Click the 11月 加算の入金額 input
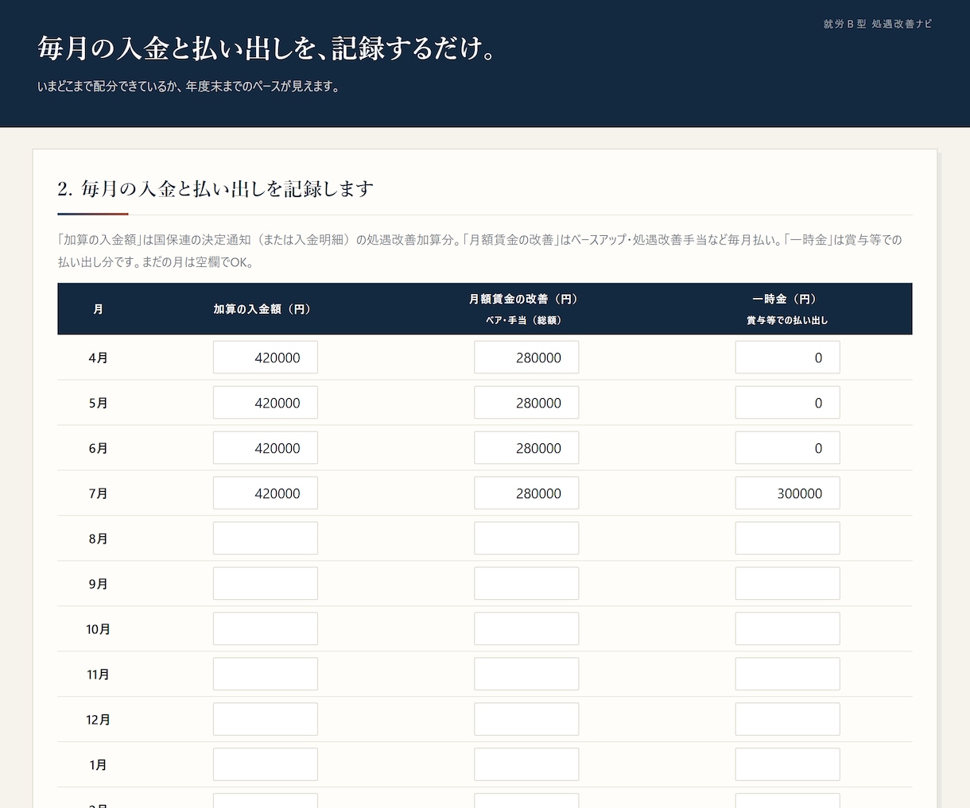The width and height of the screenshot is (970, 808). [x=266, y=675]
